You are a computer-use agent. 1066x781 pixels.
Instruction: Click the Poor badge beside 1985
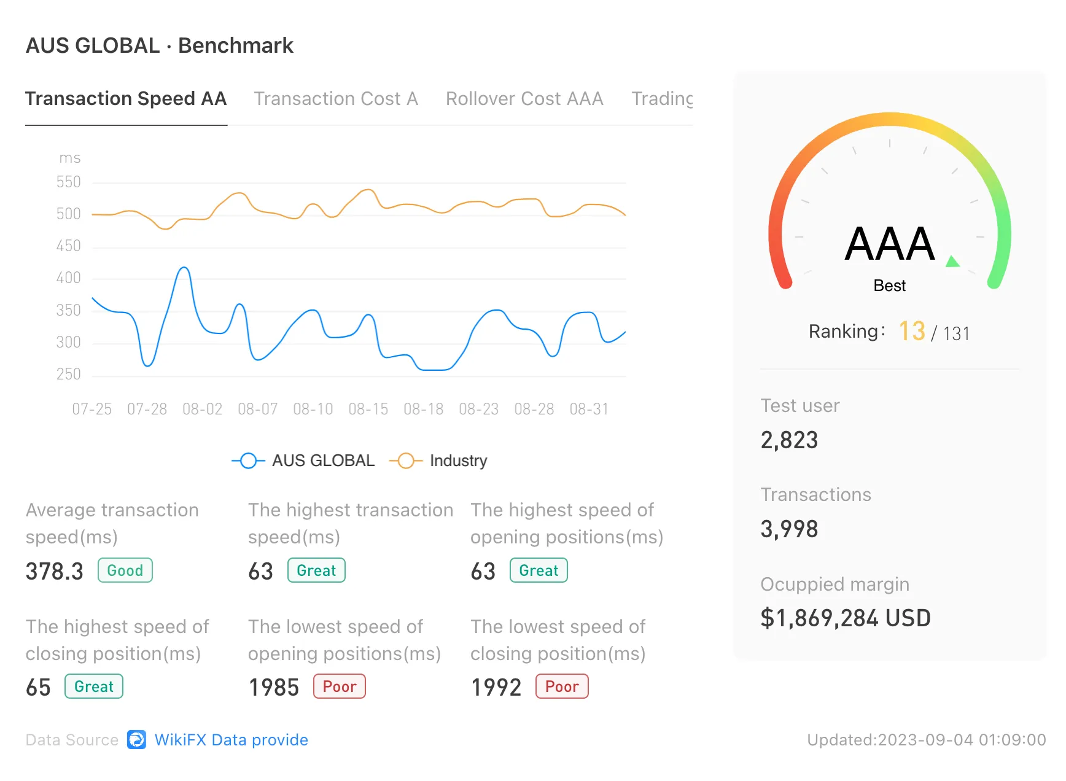click(x=340, y=686)
